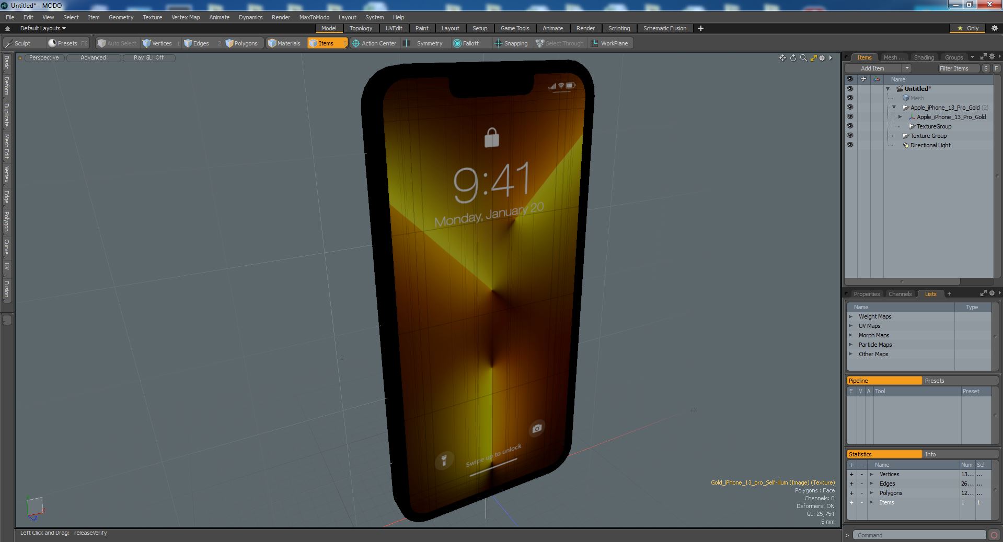
Task: Click the record circle beside Command field
Action: coord(994,535)
